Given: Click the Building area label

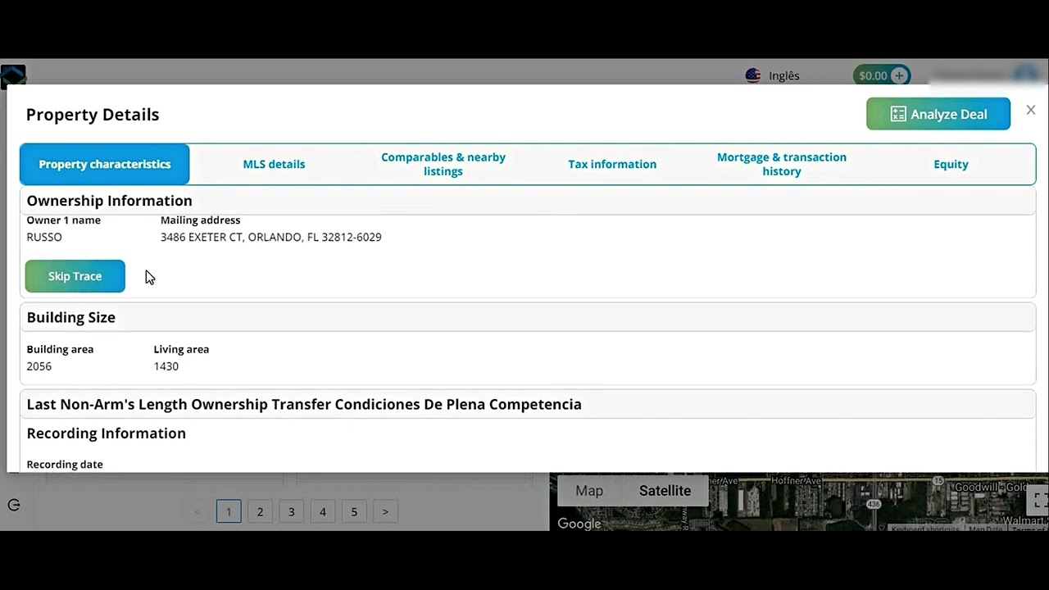Looking at the screenshot, I should 60,349.
